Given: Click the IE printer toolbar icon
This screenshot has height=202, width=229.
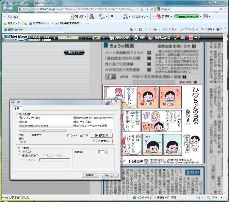Looking at the screenshot, I should (x=155, y=29).
